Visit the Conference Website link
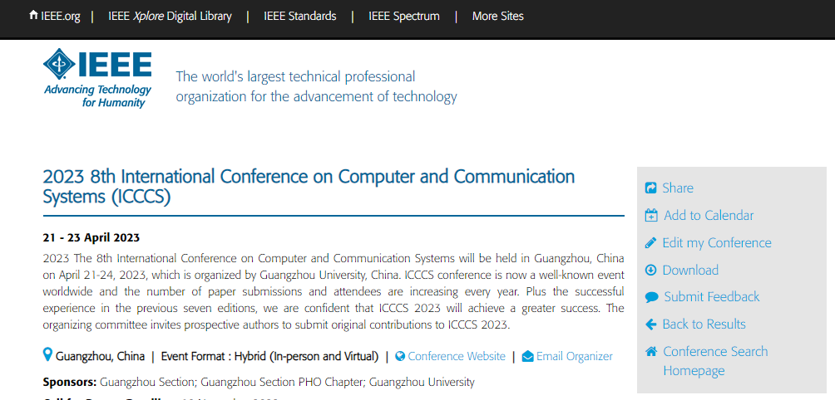 point(457,356)
